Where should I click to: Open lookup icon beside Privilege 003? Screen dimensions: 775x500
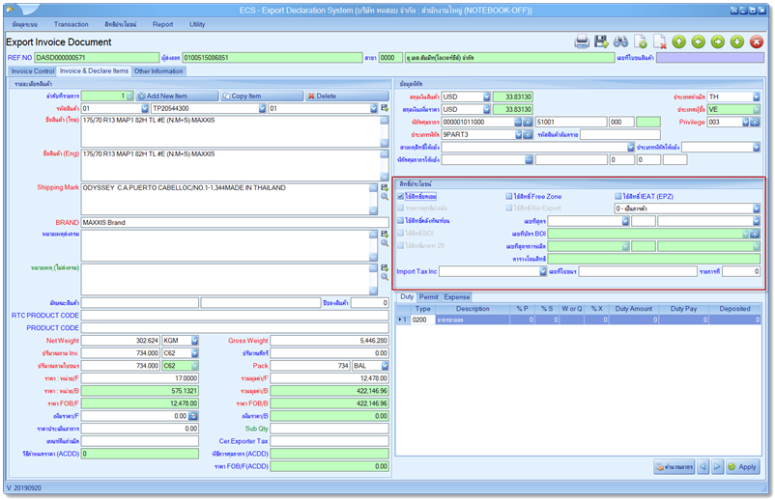[x=755, y=122]
